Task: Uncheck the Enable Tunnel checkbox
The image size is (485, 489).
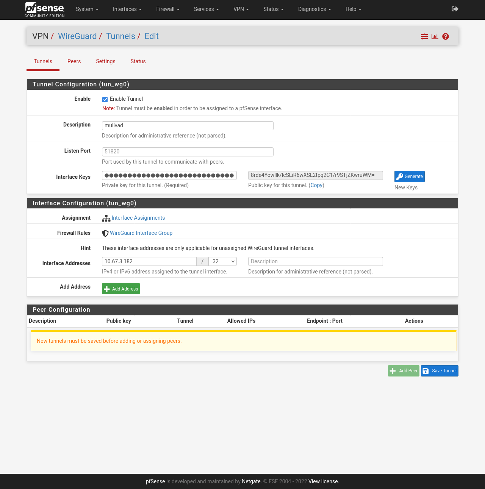Action: [105, 100]
